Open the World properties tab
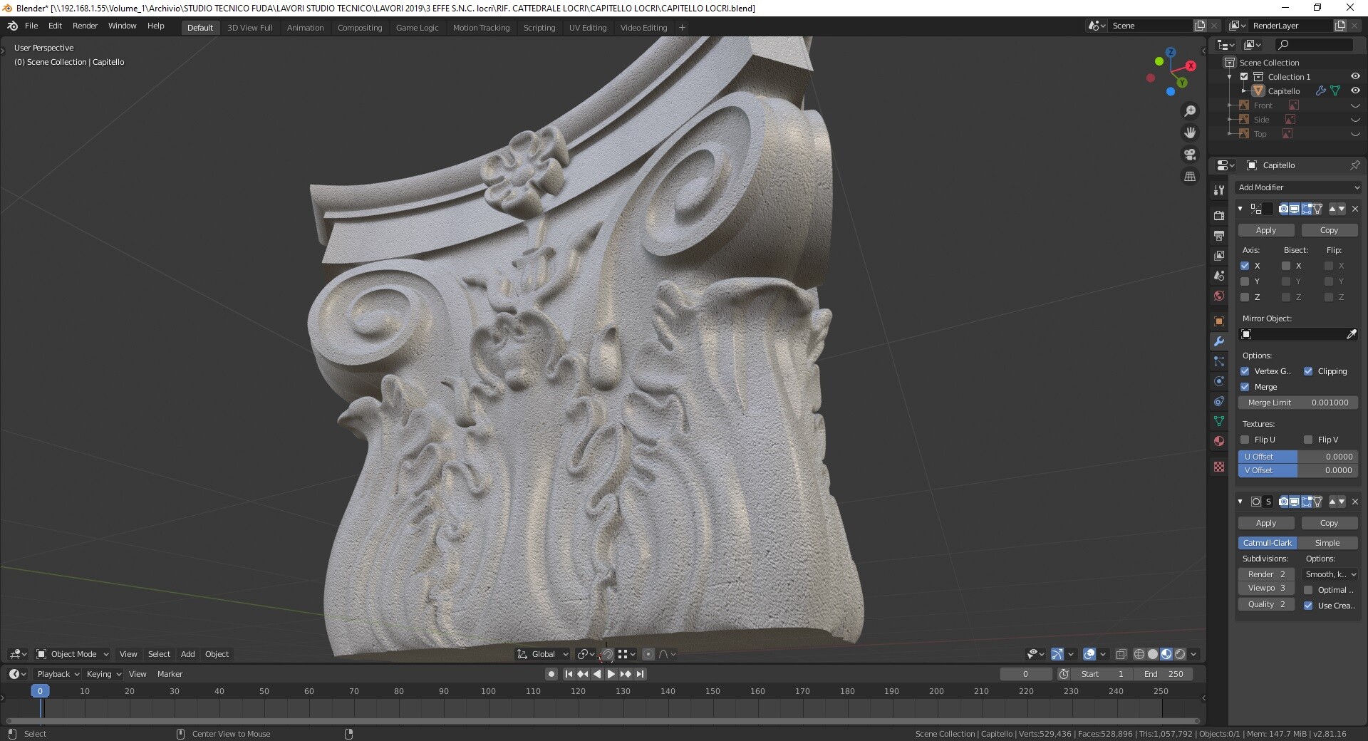This screenshot has width=1368, height=741. (x=1219, y=296)
